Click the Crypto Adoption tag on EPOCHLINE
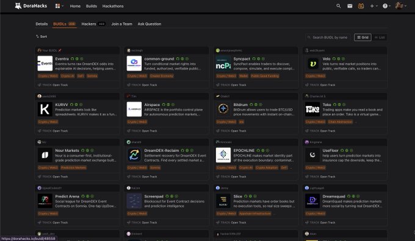This screenshot has width=415, height=241. pyautogui.click(x=267, y=167)
